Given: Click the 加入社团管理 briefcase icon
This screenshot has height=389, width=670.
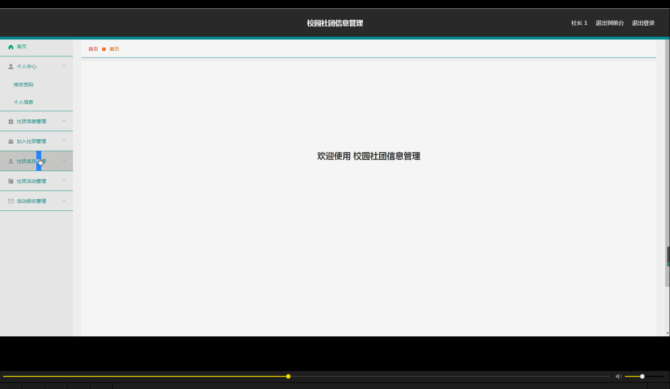Looking at the screenshot, I should [x=10, y=141].
